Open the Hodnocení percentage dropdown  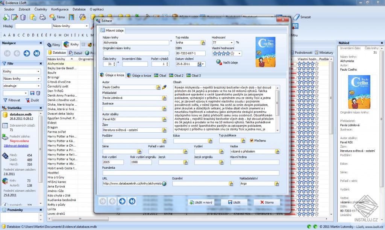click(x=232, y=42)
